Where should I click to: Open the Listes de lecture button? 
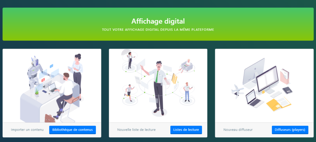[186, 130]
